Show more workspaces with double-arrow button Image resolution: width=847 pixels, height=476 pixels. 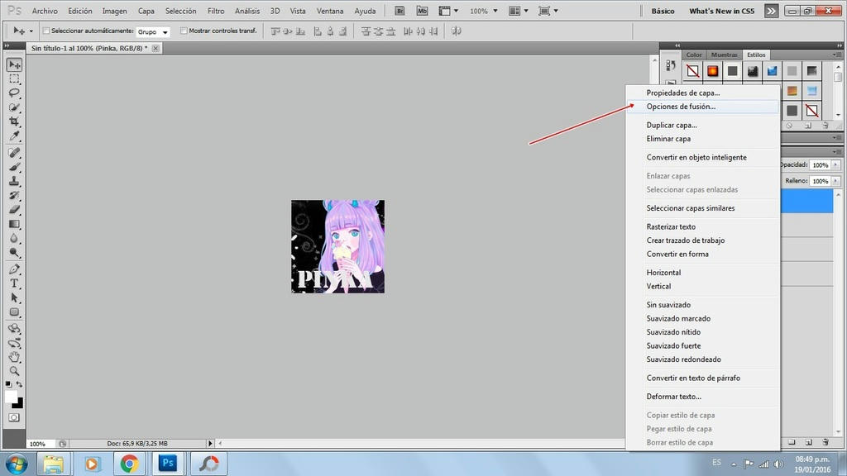pyautogui.click(x=772, y=11)
